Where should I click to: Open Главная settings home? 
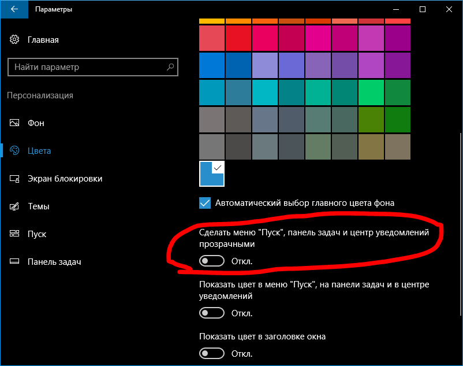[x=43, y=40]
